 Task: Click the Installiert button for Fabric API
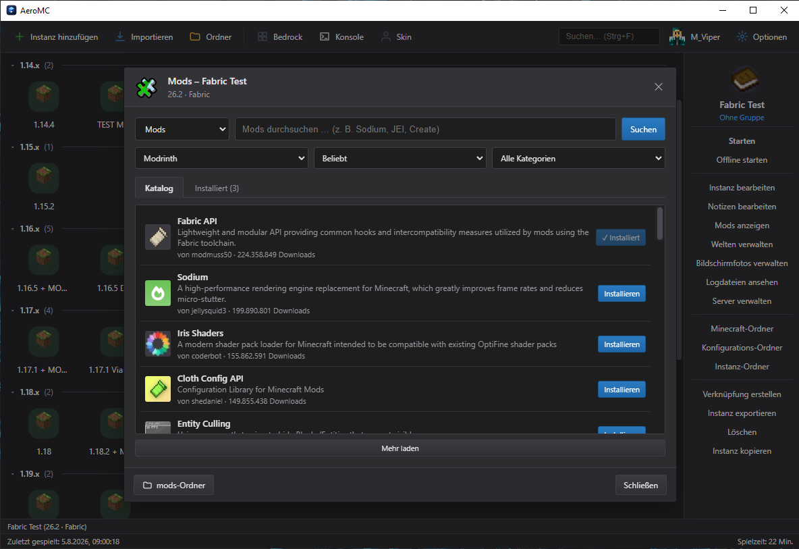coord(621,238)
